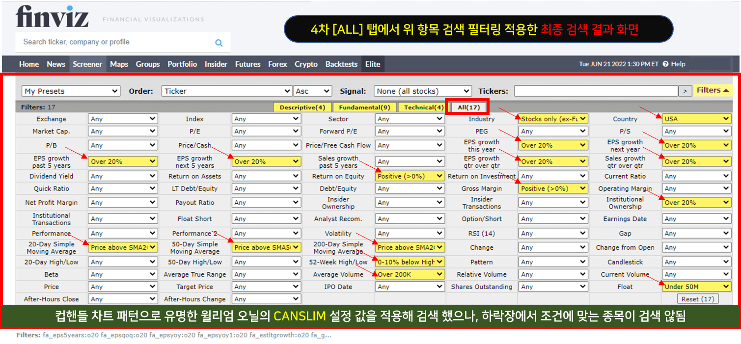This screenshot has width=741, height=344.
Task: Switch to the Descriptive(4) tab
Action: tap(302, 107)
